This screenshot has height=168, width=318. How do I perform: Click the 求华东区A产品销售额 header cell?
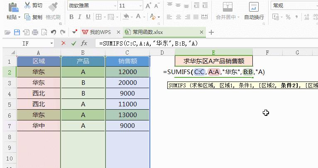[214, 61]
